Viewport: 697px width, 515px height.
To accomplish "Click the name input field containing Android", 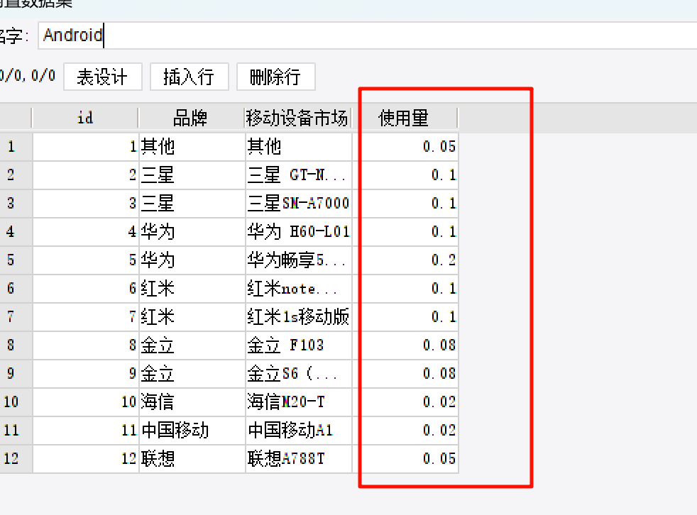I will point(367,35).
